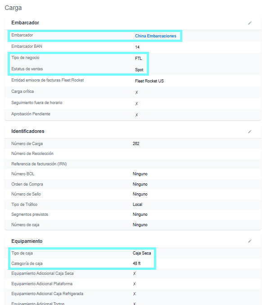This screenshot has height=305, width=262.
Task: Click the Estatus de ventas Spot value
Action: tap(139, 70)
